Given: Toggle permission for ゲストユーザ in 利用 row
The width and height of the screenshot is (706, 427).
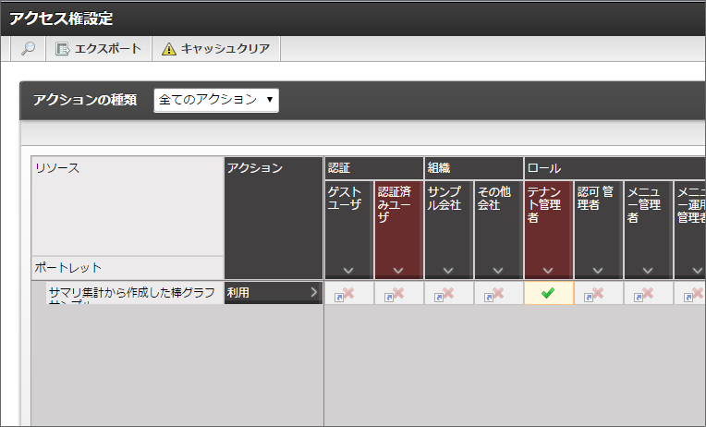Looking at the screenshot, I should (x=349, y=293).
